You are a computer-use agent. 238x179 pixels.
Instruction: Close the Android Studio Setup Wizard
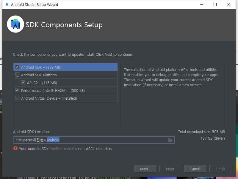[x=229, y=4]
